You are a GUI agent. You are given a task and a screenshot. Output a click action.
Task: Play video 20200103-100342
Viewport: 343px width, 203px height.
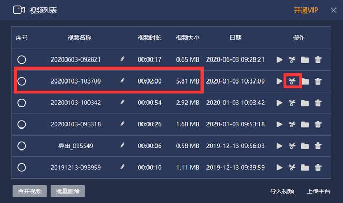279,103
